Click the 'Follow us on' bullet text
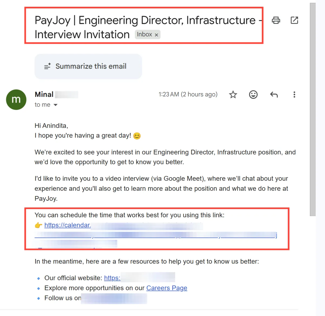 63,298
